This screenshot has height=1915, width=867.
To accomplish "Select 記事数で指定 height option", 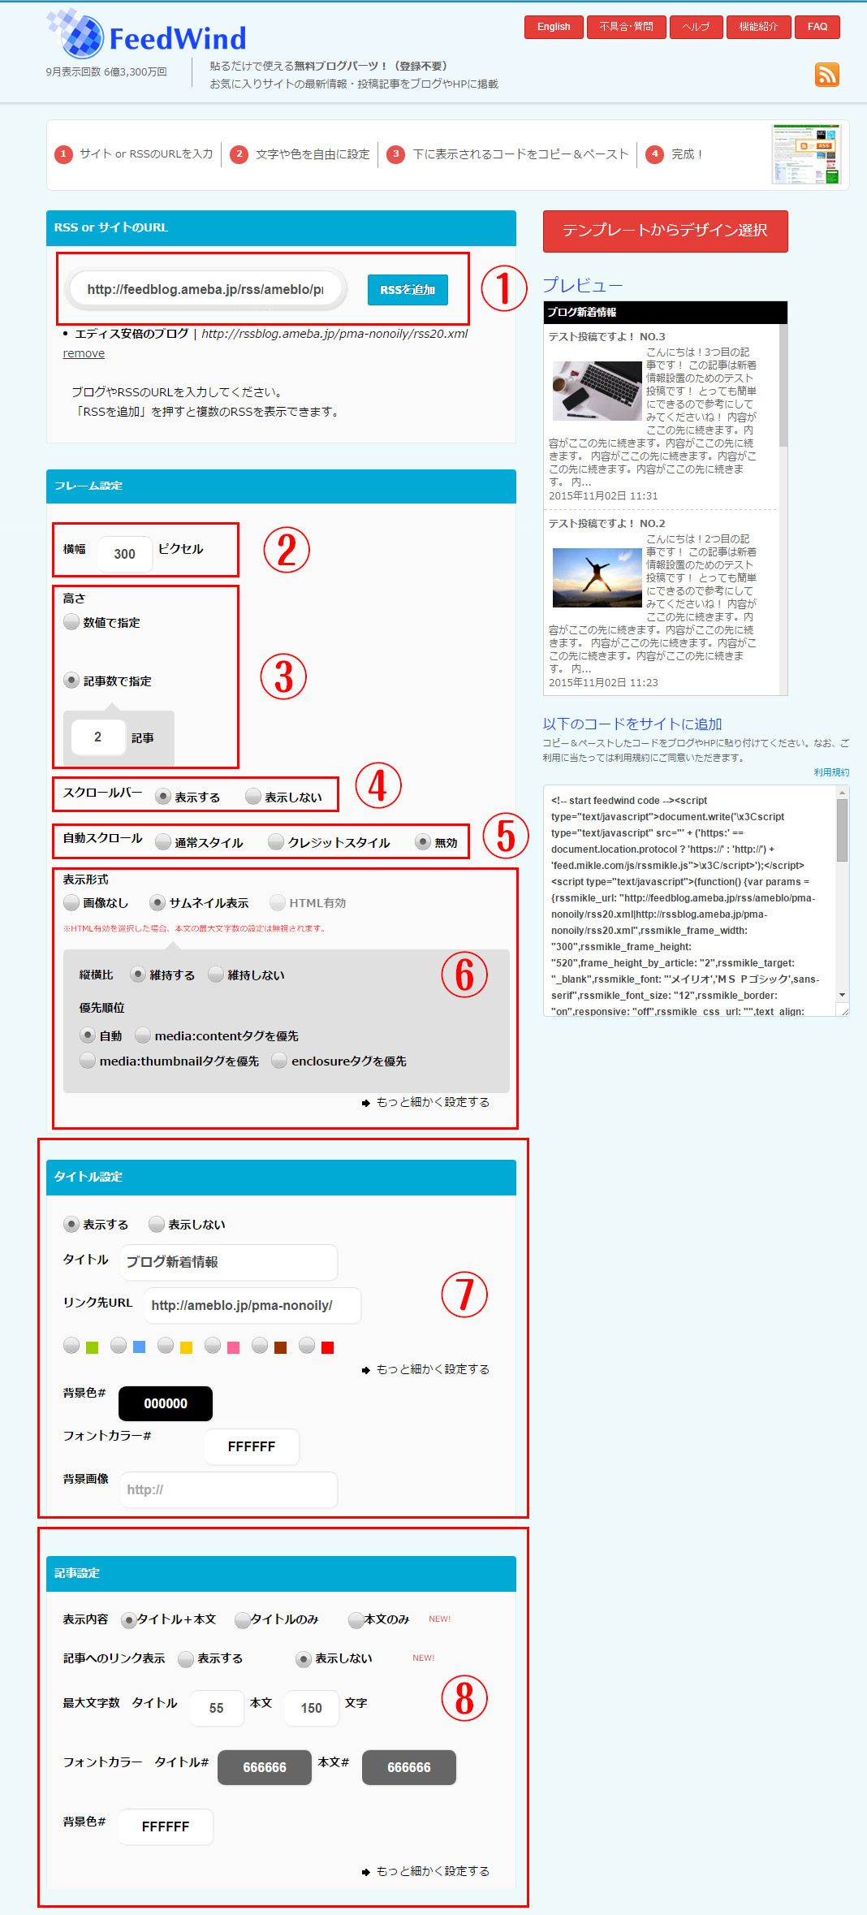I will click(x=71, y=681).
